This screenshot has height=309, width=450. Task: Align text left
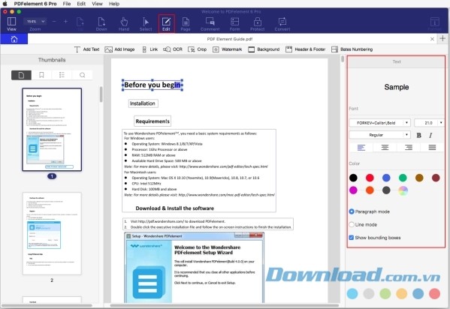[x=361, y=147]
